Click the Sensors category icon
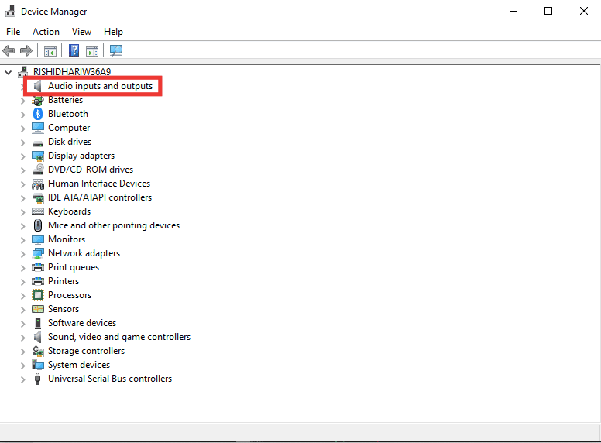 pos(37,309)
